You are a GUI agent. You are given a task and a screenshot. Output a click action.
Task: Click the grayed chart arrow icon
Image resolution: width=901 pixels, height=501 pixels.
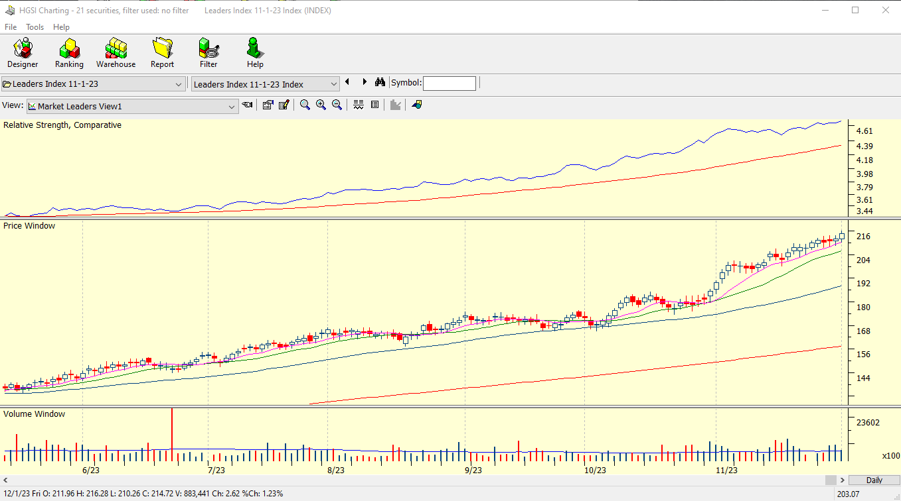pos(396,105)
